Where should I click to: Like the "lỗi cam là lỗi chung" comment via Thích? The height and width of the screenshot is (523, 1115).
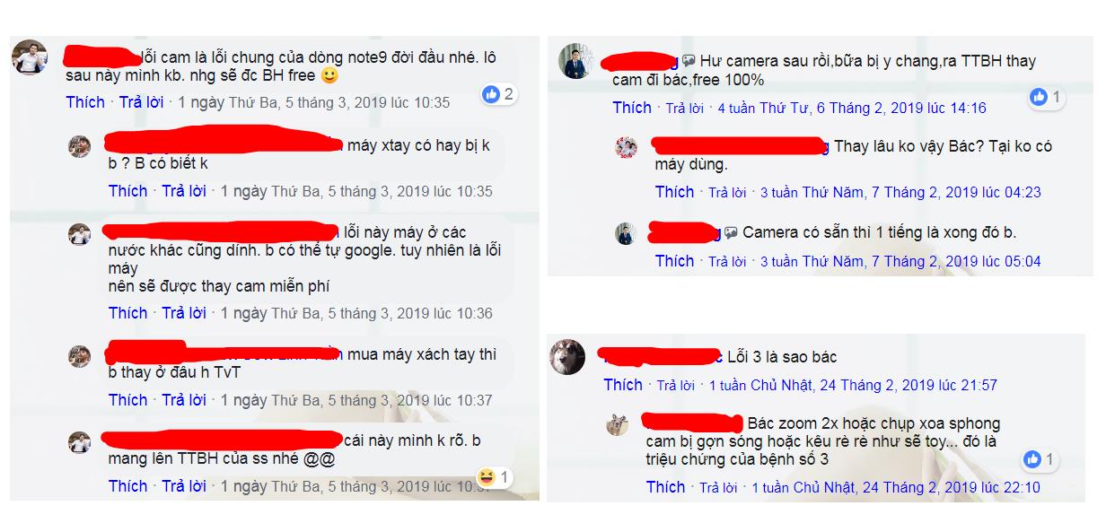point(85,102)
